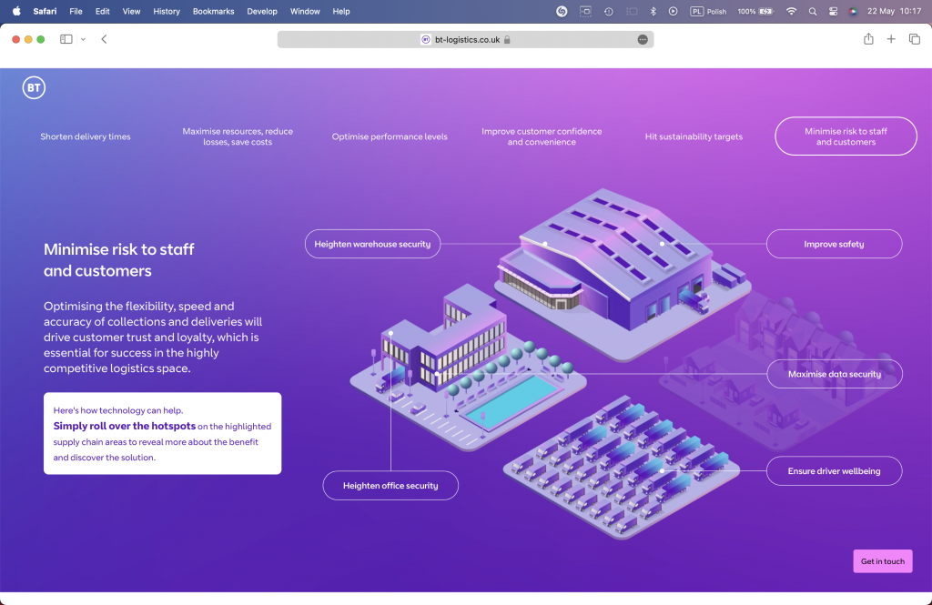This screenshot has width=932, height=605.
Task: Click the bt-logistics.co.uk address field
Action: [x=465, y=39]
